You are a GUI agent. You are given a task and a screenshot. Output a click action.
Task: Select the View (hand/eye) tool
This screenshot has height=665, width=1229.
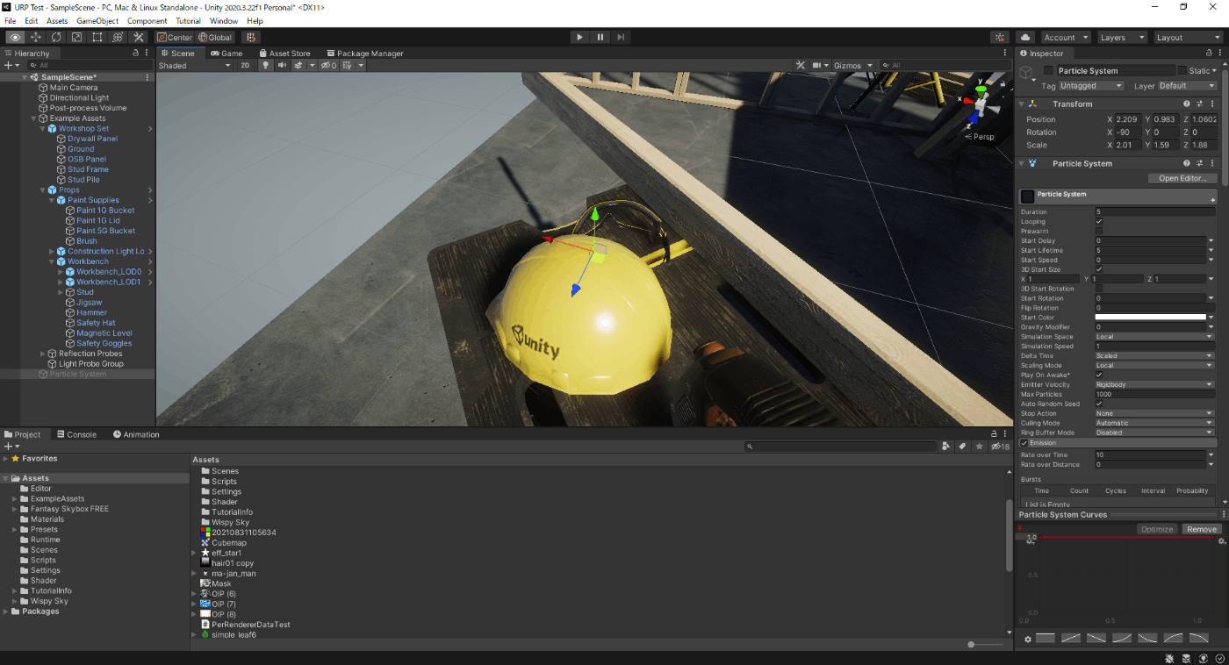click(15, 37)
